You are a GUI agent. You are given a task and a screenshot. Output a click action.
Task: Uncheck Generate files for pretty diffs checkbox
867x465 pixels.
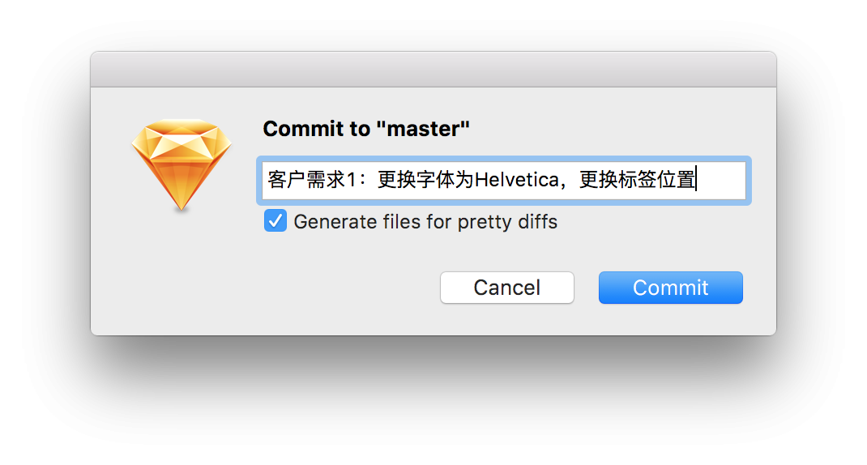(x=275, y=220)
